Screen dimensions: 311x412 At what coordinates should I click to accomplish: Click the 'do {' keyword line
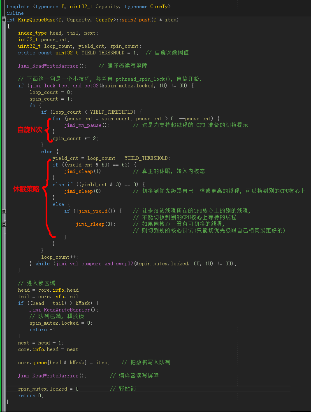tap(35, 105)
